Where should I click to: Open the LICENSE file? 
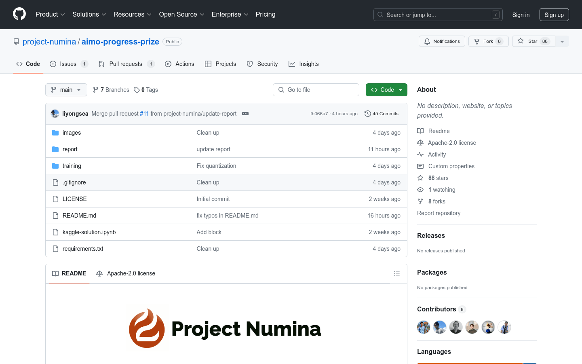(75, 199)
